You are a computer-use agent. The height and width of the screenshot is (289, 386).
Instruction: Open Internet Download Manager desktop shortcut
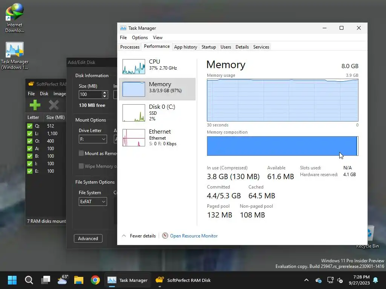[x=15, y=18]
